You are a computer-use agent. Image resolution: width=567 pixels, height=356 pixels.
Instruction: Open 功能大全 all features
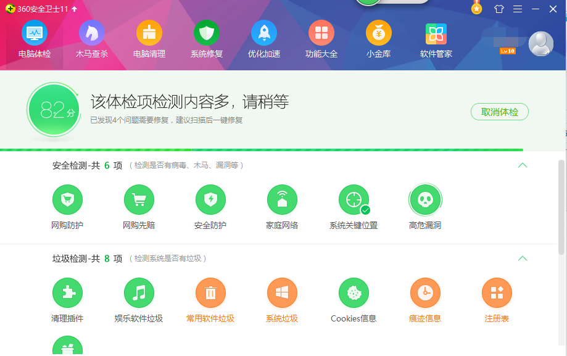coord(321,40)
